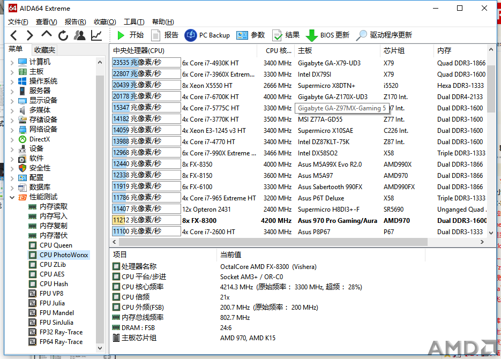Open 结果 results icon in toolbar
Image resolution: width=501 pixels, height=359 pixels.
[277, 35]
